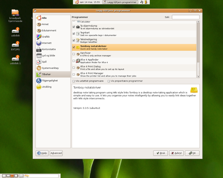Open the Annet category icon

[x=39, y=24]
